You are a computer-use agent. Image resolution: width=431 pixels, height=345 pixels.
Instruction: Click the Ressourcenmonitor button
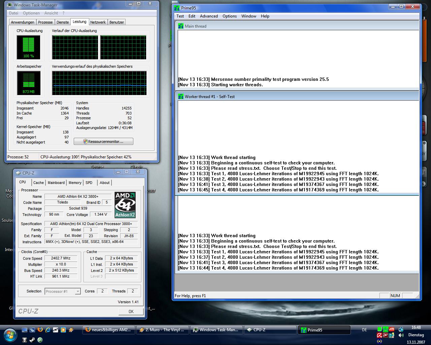(x=103, y=142)
